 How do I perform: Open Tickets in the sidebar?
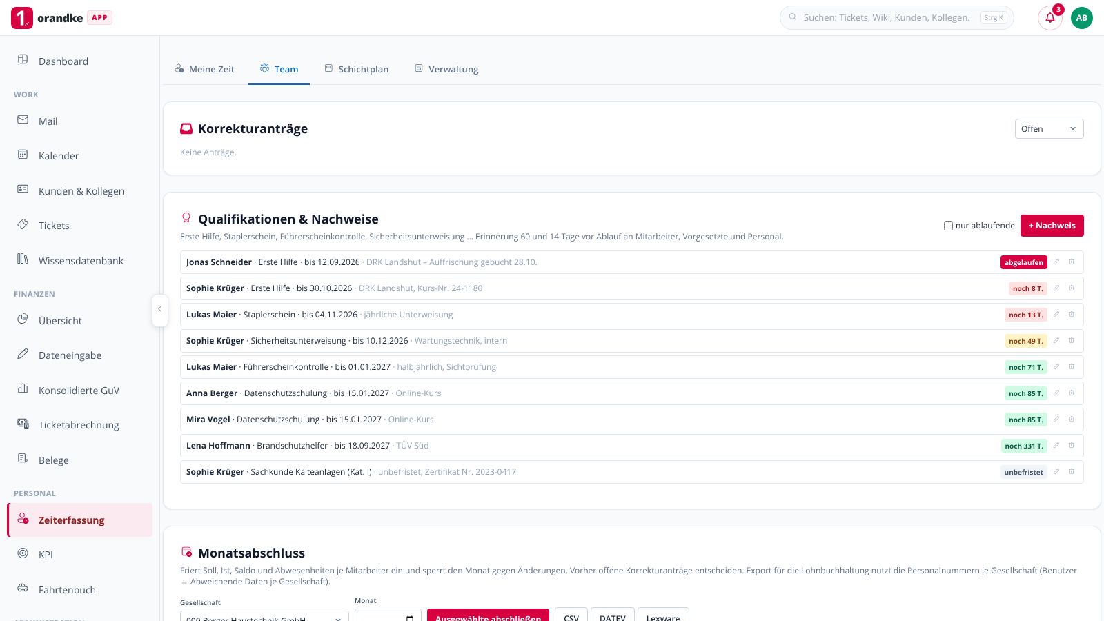point(80,225)
